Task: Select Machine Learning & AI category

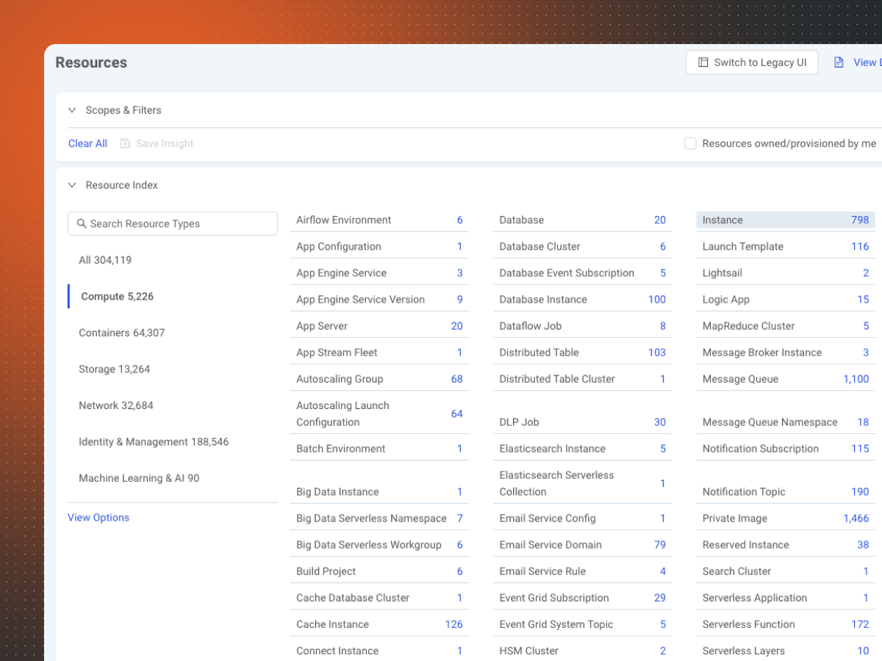Action: tap(139, 478)
